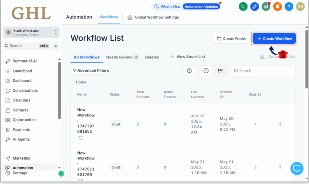Click sidebar scroll up arrow
Viewport: 309px width, 184px height.
coord(59,59)
